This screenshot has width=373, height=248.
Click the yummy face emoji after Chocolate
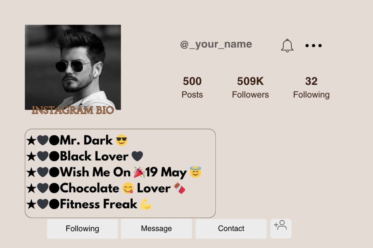[x=128, y=188]
